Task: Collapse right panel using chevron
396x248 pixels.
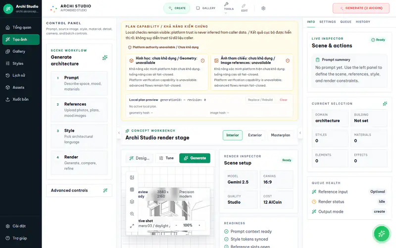Action: 300,133
